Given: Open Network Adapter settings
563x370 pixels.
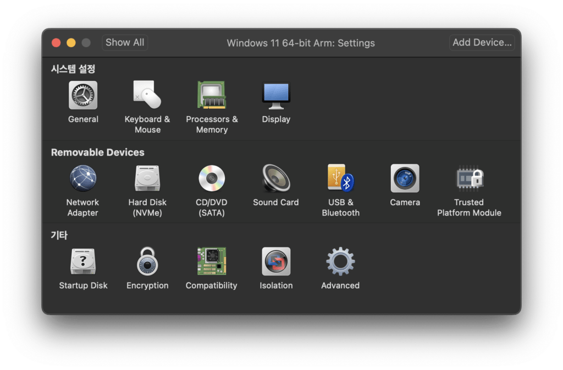Looking at the screenshot, I should [x=83, y=179].
